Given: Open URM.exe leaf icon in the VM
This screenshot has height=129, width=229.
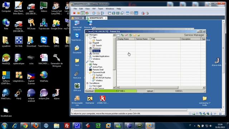Looking at the screenshot, I should coord(77,87).
